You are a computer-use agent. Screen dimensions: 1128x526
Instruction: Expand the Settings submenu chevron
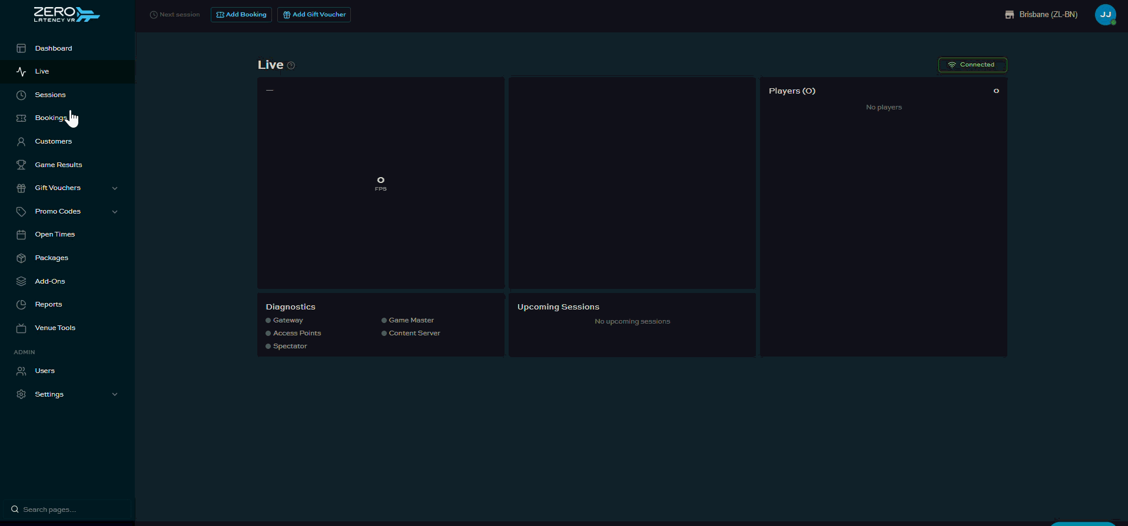click(115, 394)
